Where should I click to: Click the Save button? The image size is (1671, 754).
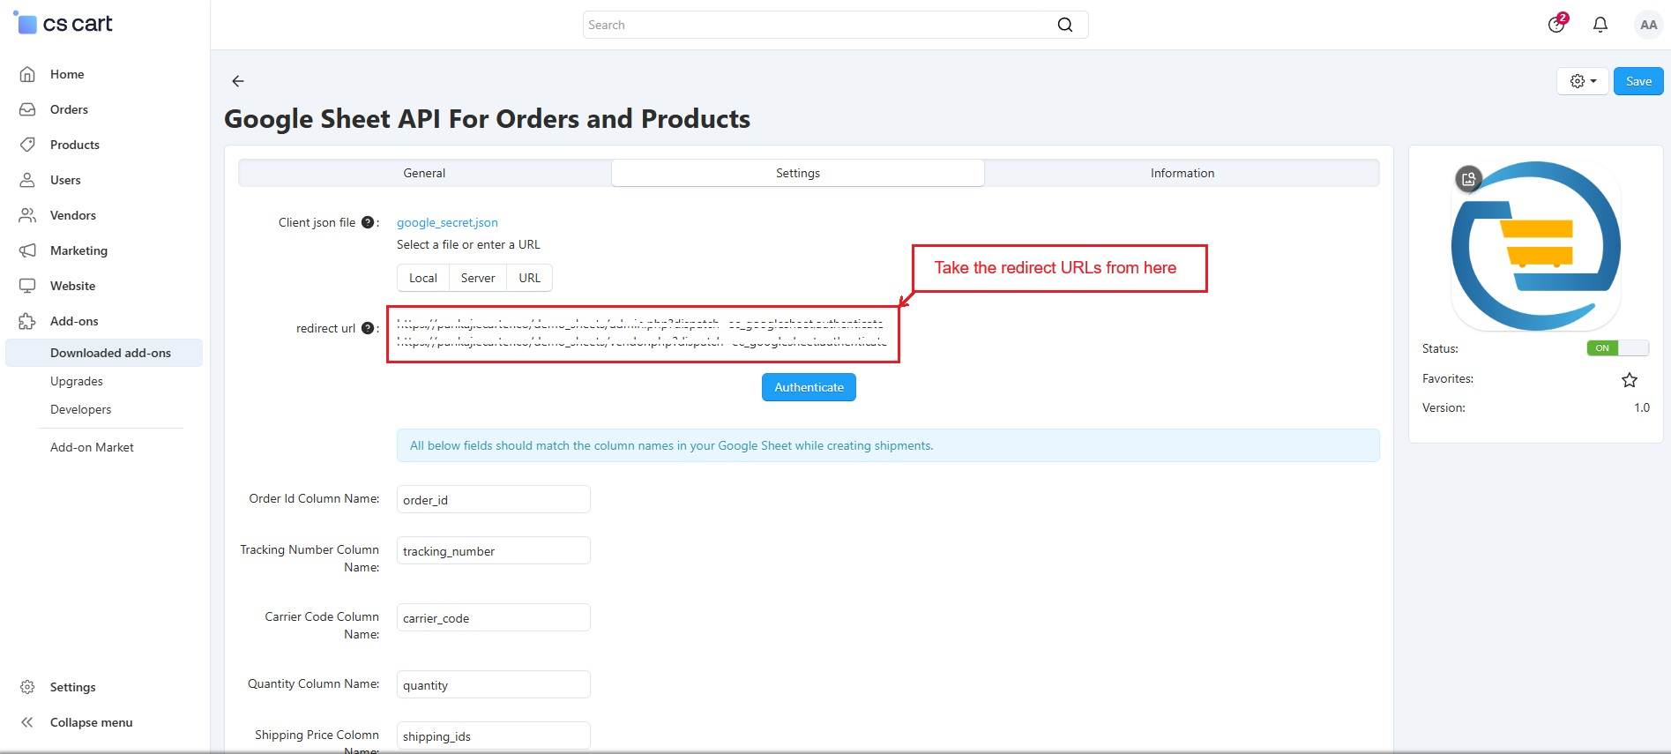click(x=1637, y=81)
